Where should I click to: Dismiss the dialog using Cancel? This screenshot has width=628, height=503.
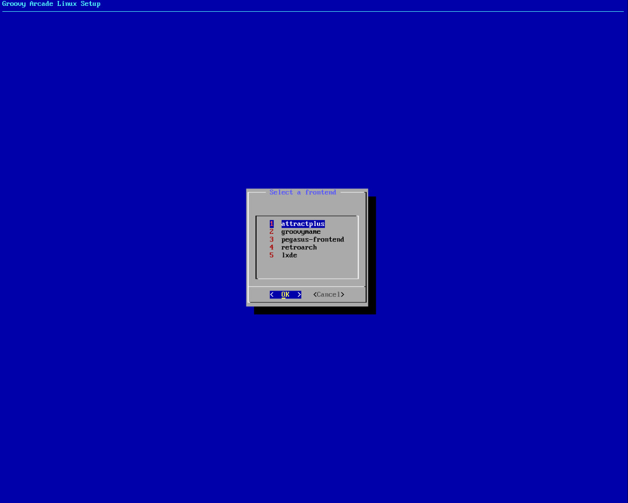click(x=328, y=294)
